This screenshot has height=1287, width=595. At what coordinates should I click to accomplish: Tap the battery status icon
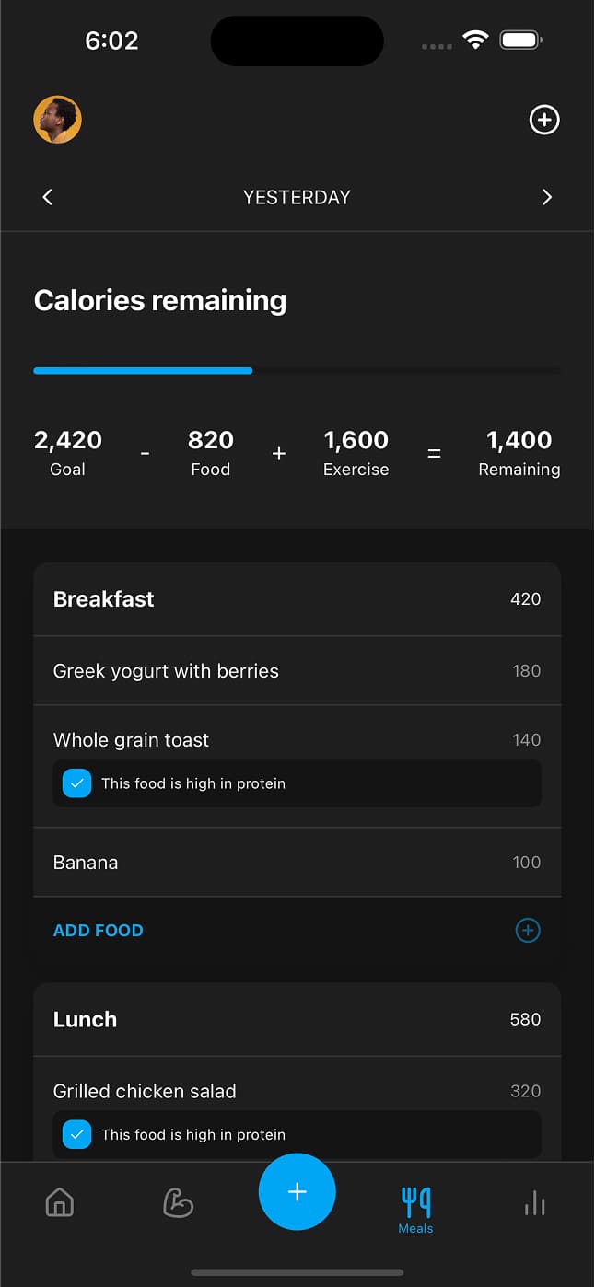(520, 40)
